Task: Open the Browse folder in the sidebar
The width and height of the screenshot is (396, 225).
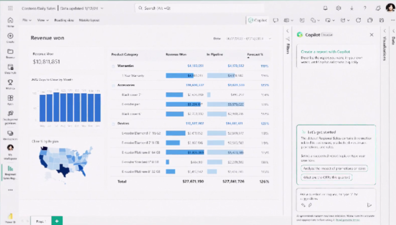Action: coord(10,53)
